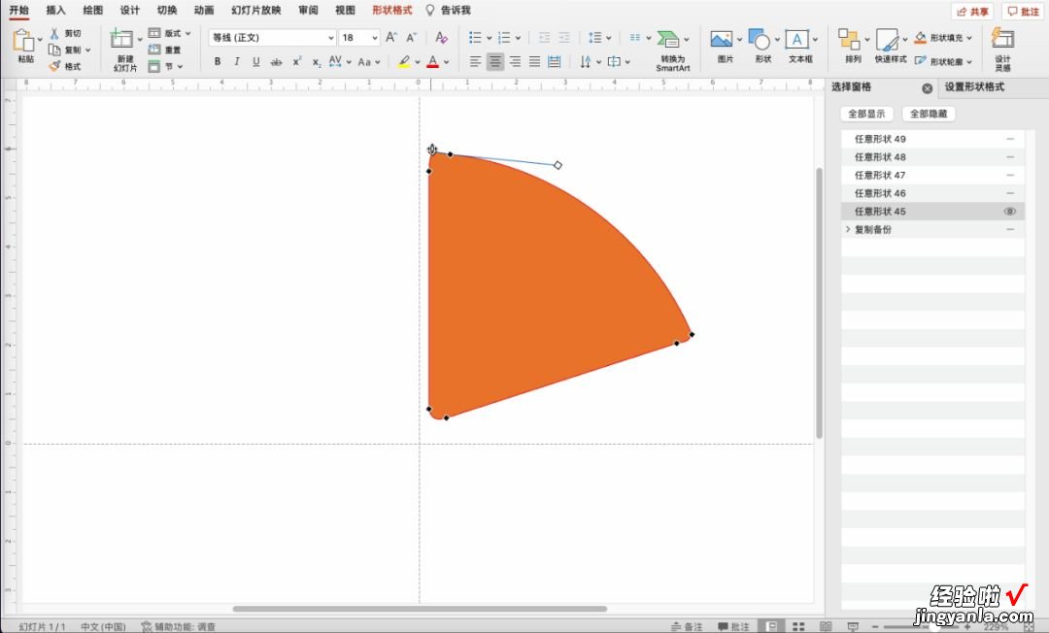Screen dimensions: 1049x633
Task: Open 备注 notes in status bar
Action: tap(687, 626)
